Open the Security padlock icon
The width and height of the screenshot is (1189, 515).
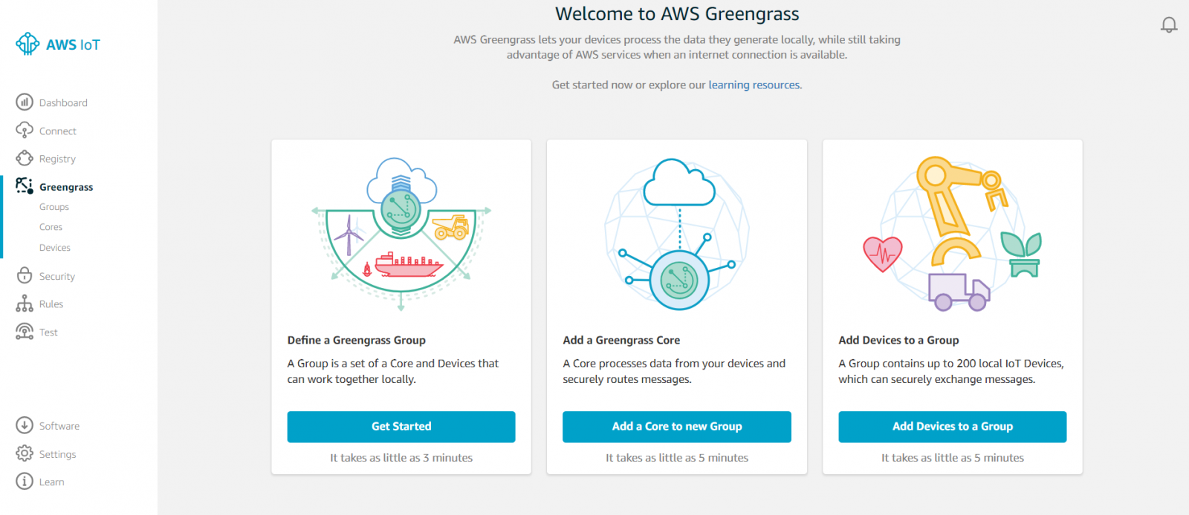(25, 275)
